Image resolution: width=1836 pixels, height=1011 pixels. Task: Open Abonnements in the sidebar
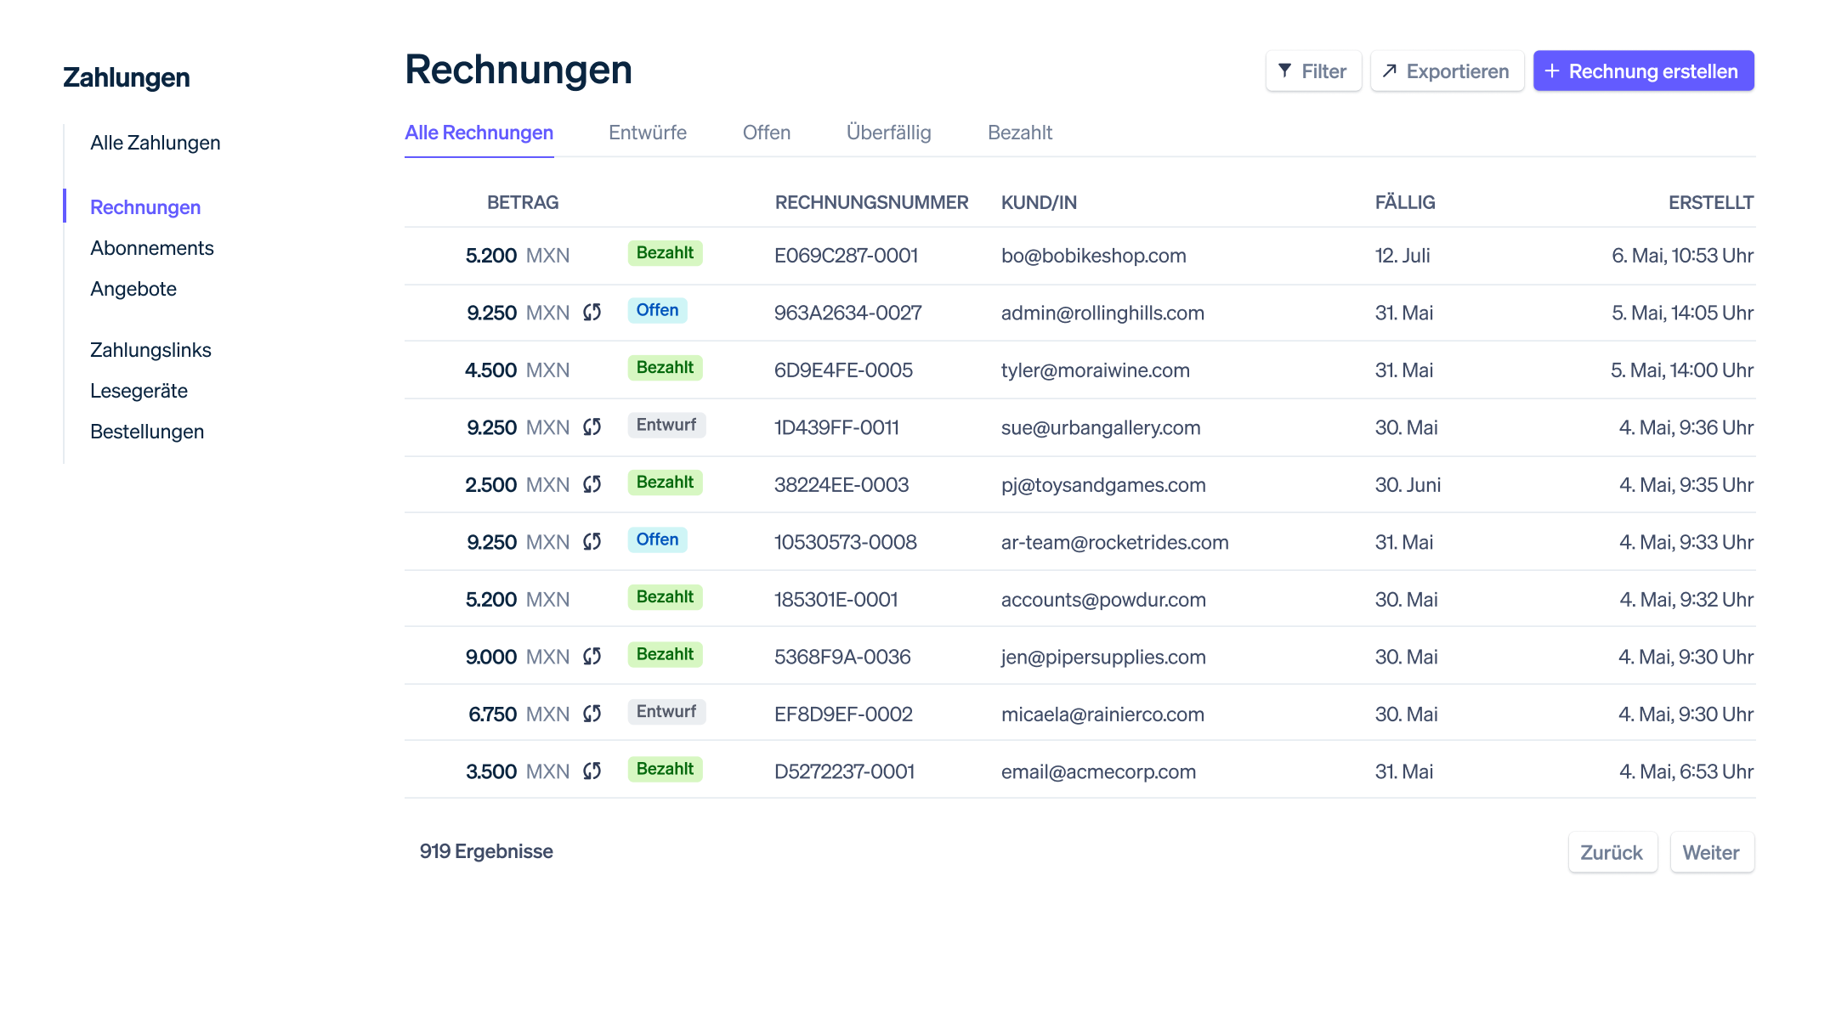152,248
